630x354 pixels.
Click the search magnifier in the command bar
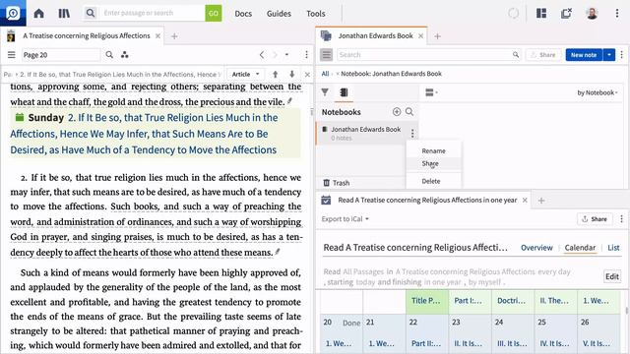(x=91, y=13)
